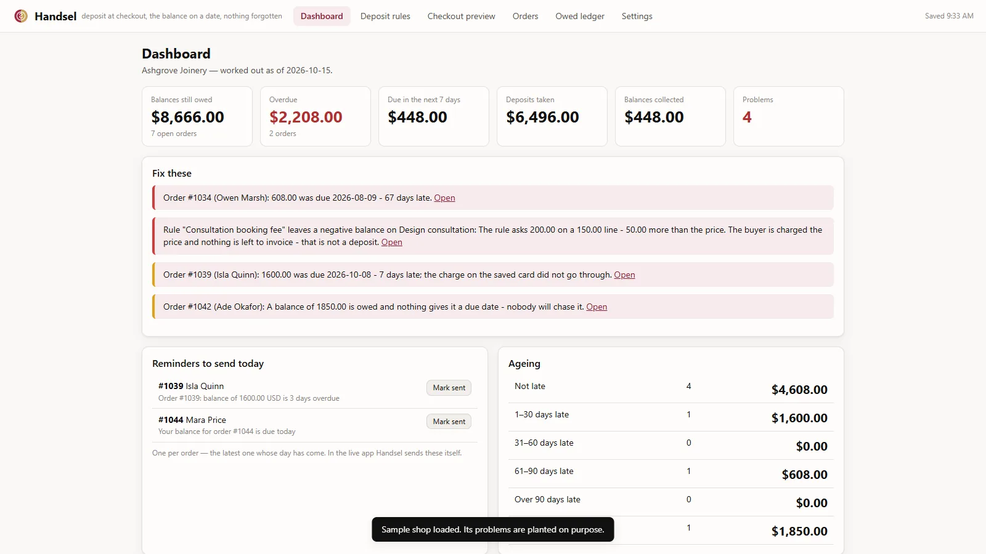The image size is (986, 554).
Task: Select the Overdue $2,208.00 card
Action: click(316, 116)
